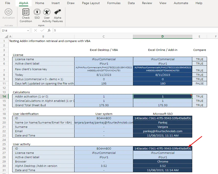Select email cell pankaj@ifourtechnolab.com in row 22

point(163,131)
